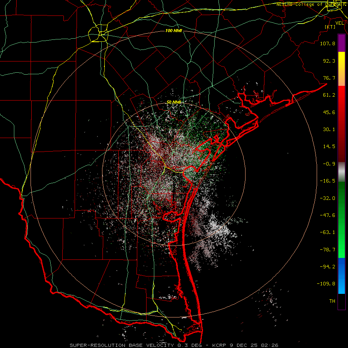Click the 61.2 legend value

point(329,95)
